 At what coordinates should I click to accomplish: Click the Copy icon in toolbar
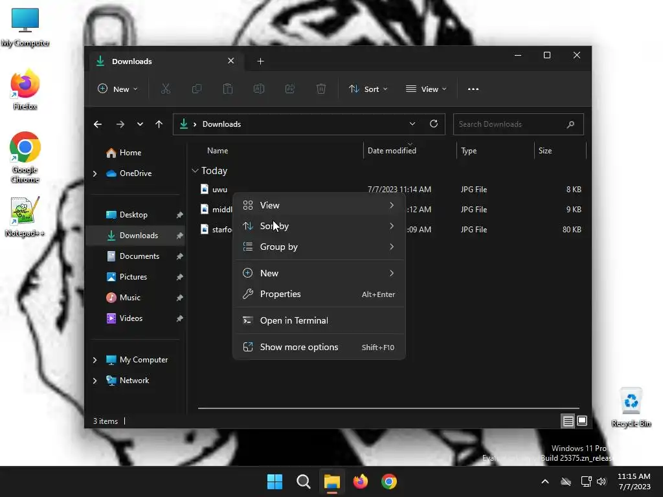click(197, 89)
